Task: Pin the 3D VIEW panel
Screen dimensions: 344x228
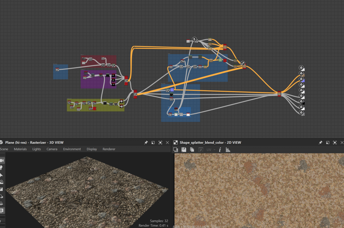Action: click(146, 142)
